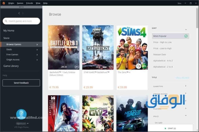Sort by Price - Low to High
199x132 pixels.
pyautogui.click(x=162, y=48)
